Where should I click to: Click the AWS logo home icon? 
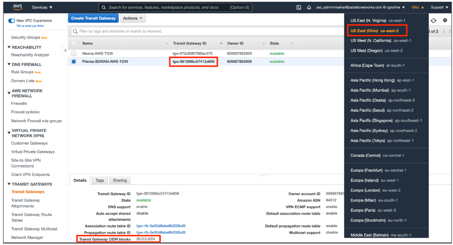click(x=17, y=7)
